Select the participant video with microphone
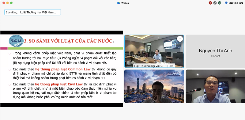This screenshot has width=245, height=120. tap(215, 86)
